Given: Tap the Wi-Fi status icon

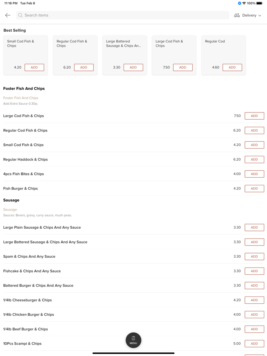Looking at the screenshot, I should click(x=244, y=3).
